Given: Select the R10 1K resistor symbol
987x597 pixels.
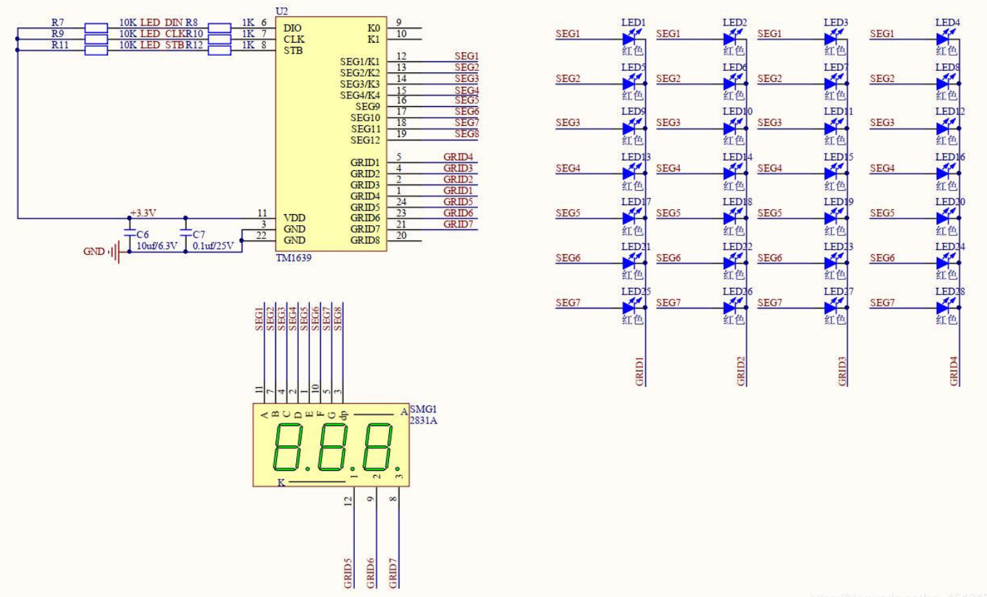Looking at the screenshot, I should coord(219,39).
